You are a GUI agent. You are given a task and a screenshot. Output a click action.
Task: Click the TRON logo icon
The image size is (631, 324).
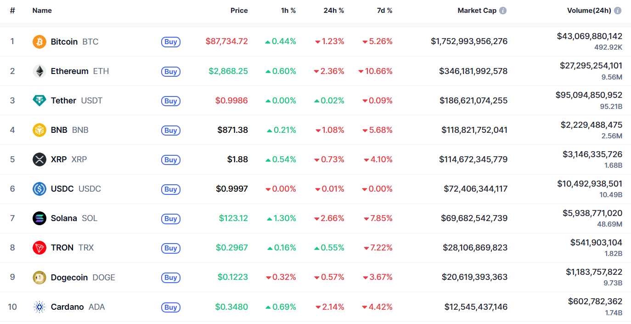[39, 248]
